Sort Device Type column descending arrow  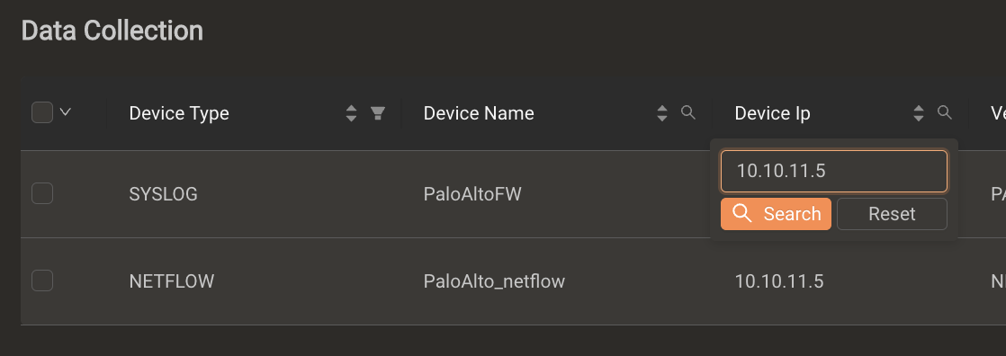pos(351,118)
